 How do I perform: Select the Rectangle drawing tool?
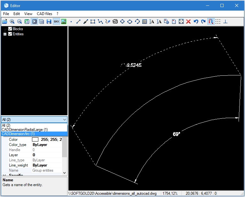point(93,21)
